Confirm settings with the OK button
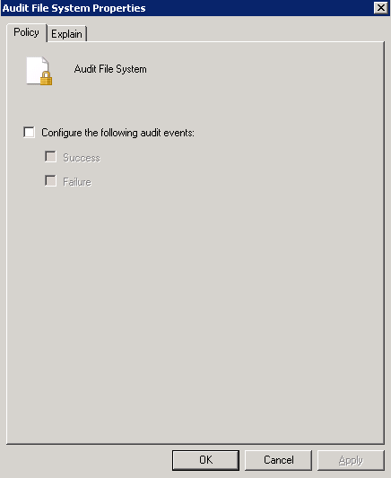 [x=205, y=460]
